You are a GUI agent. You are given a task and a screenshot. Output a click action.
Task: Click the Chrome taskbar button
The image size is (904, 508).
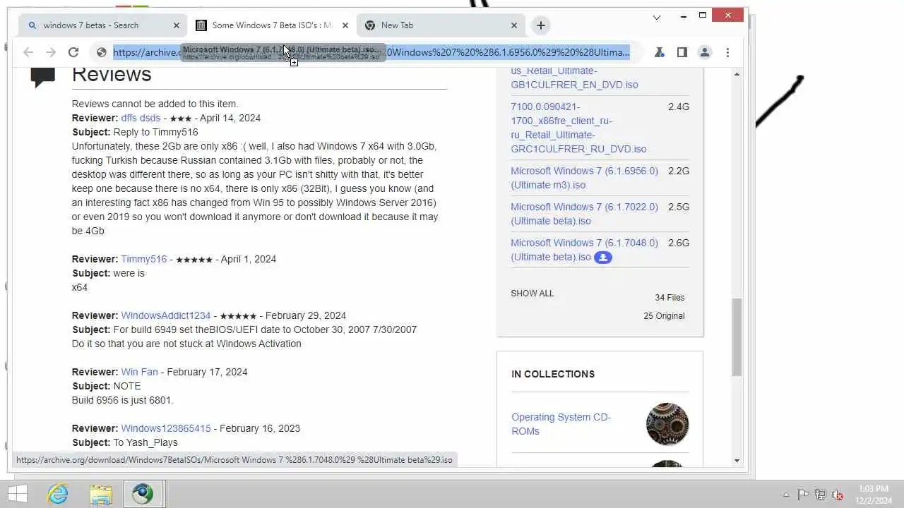click(143, 494)
